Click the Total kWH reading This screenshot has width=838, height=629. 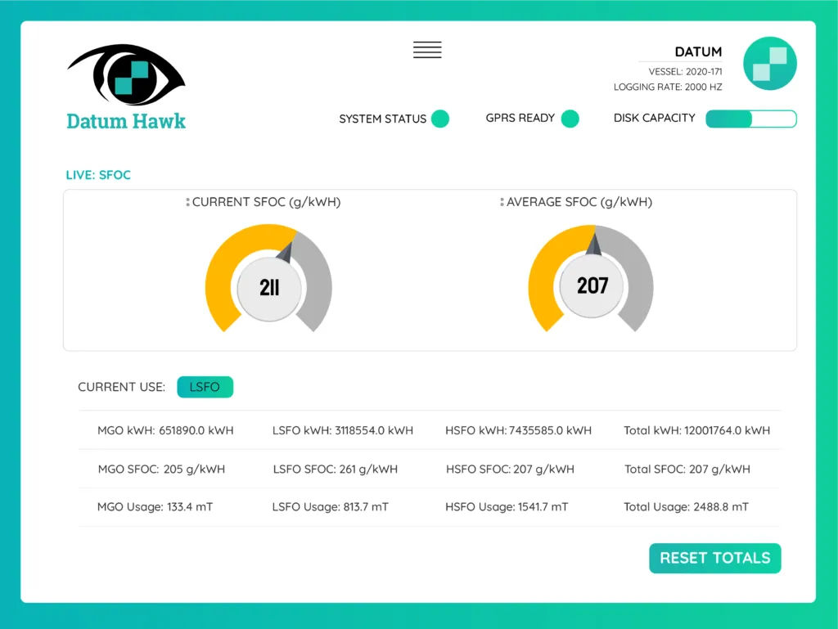point(696,430)
